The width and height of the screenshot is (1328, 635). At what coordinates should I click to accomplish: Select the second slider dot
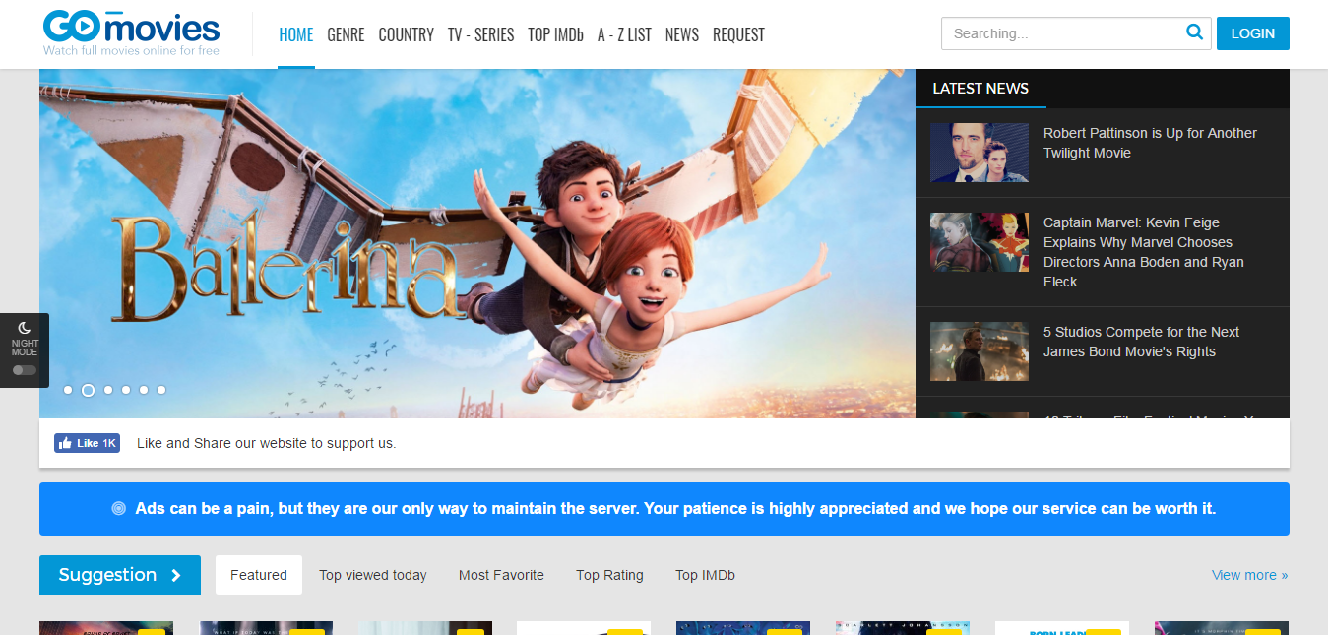(88, 390)
